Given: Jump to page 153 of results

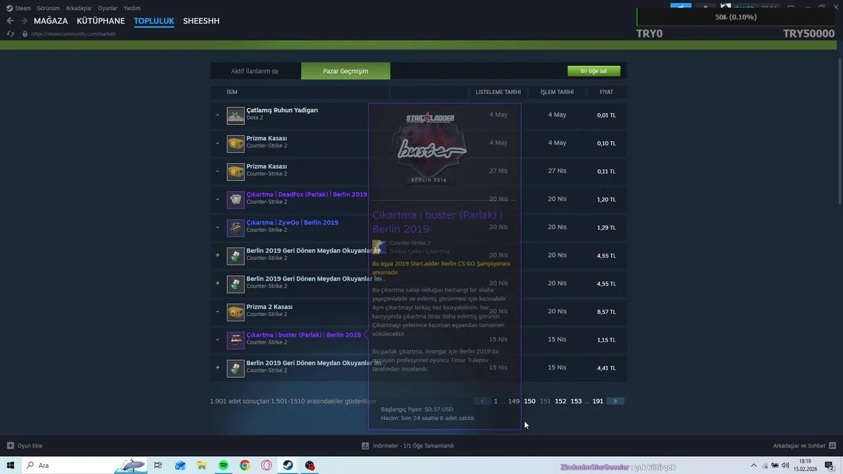Looking at the screenshot, I should (x=576, y=401).
